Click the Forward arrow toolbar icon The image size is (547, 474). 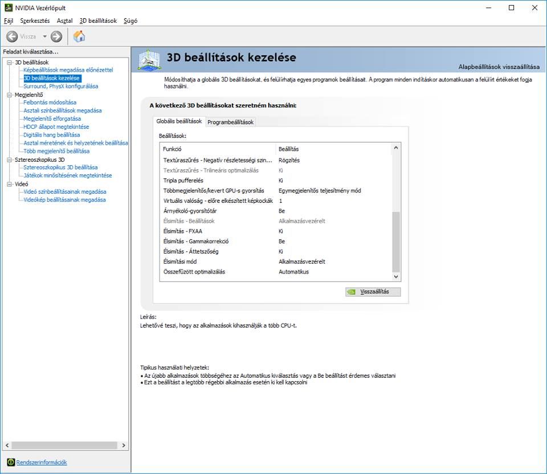coord(56,36)
